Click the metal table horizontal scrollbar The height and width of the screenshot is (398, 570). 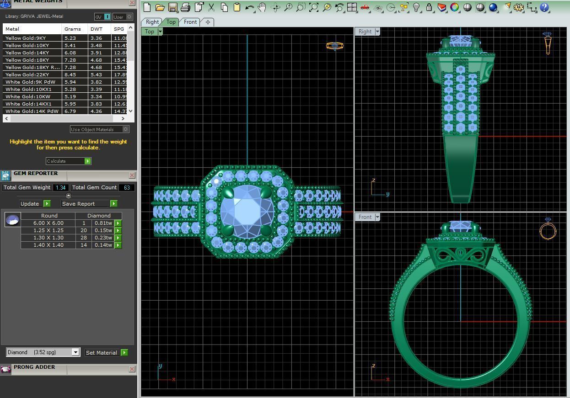point(62,119)
